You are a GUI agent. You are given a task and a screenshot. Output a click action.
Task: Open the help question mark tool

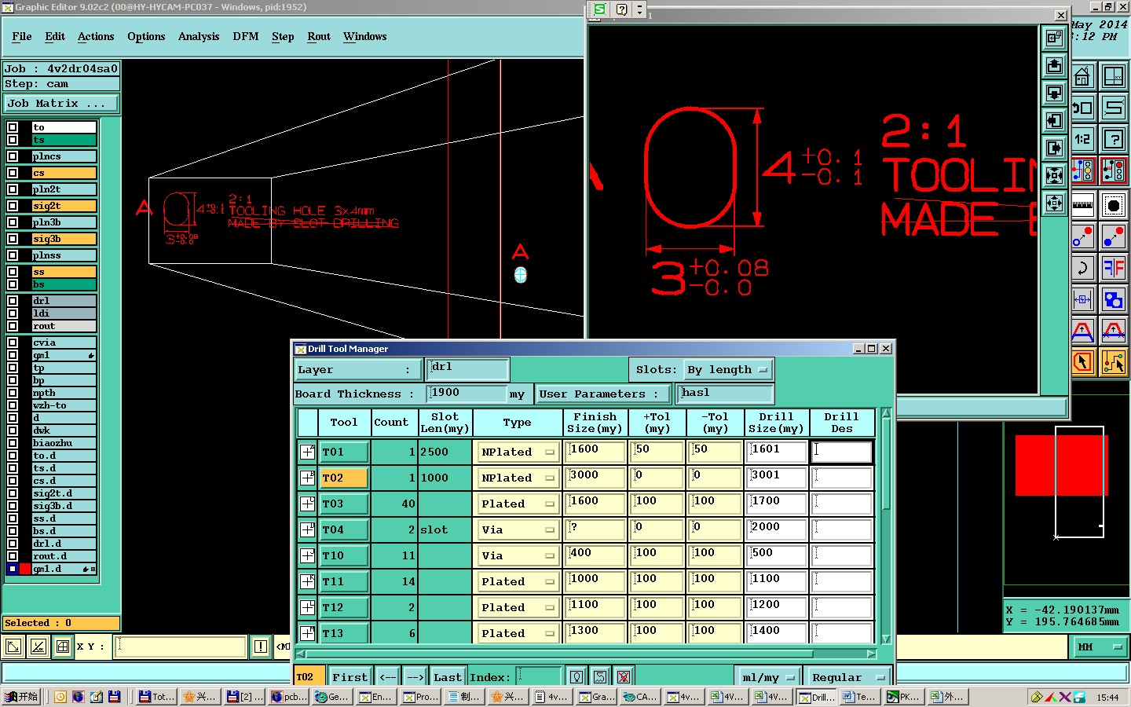pos(1114,140)
